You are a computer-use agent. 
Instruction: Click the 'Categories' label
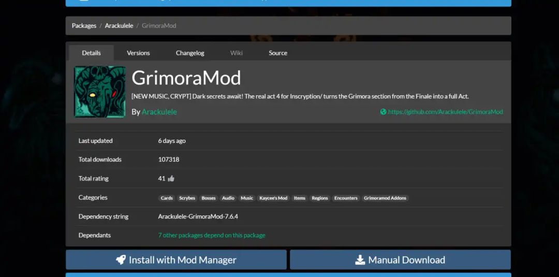pyautogui.click(x=93, y=197)
